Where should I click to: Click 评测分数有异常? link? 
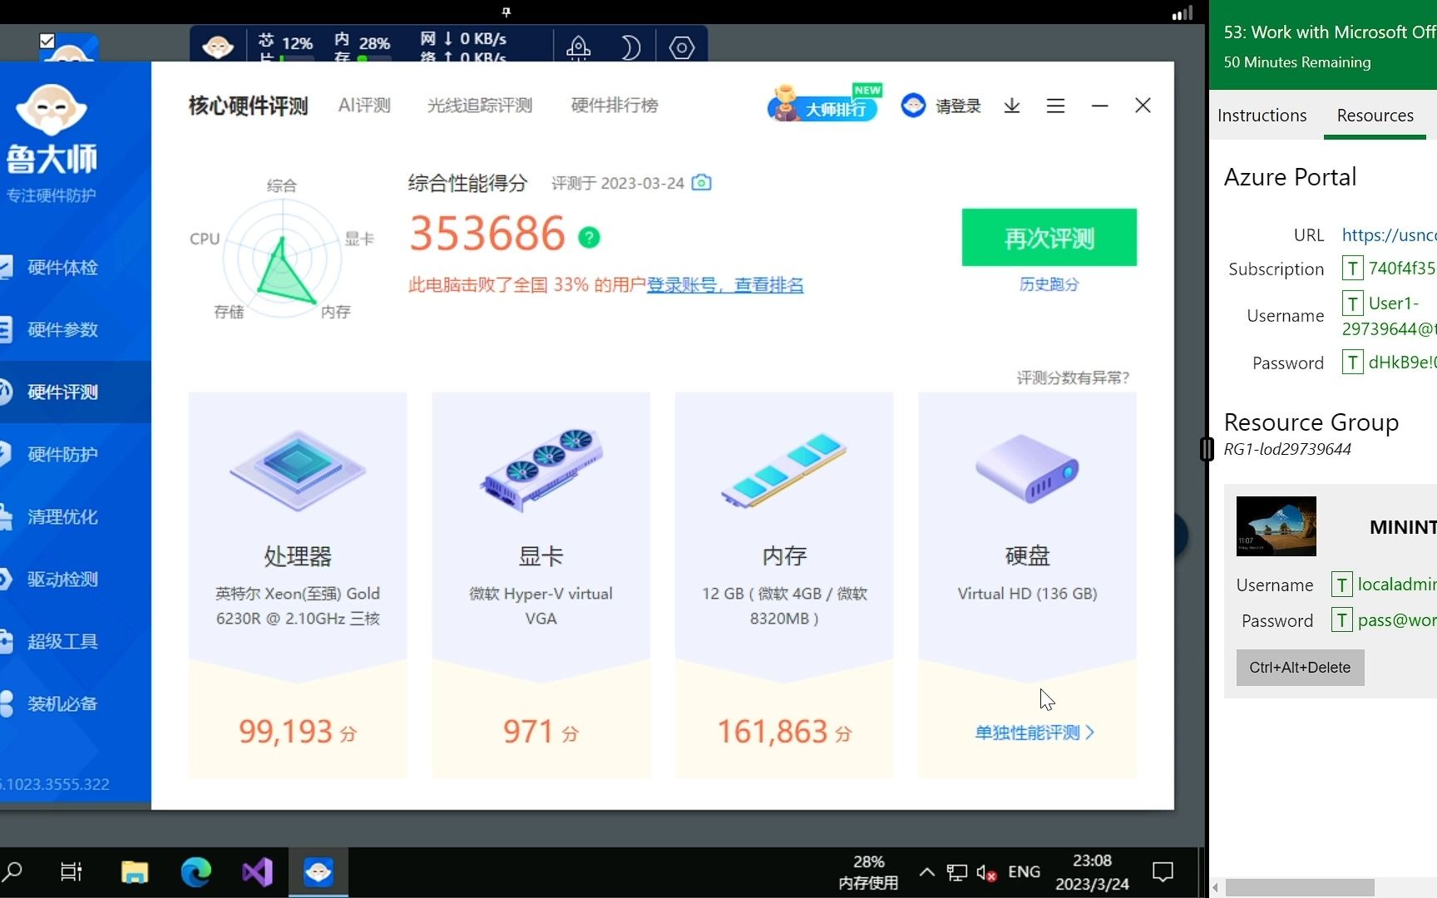(1073, 377)
